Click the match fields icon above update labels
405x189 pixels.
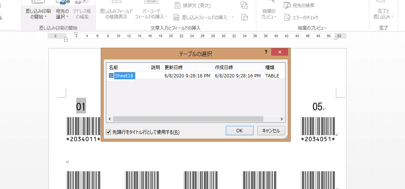[244, 5]
